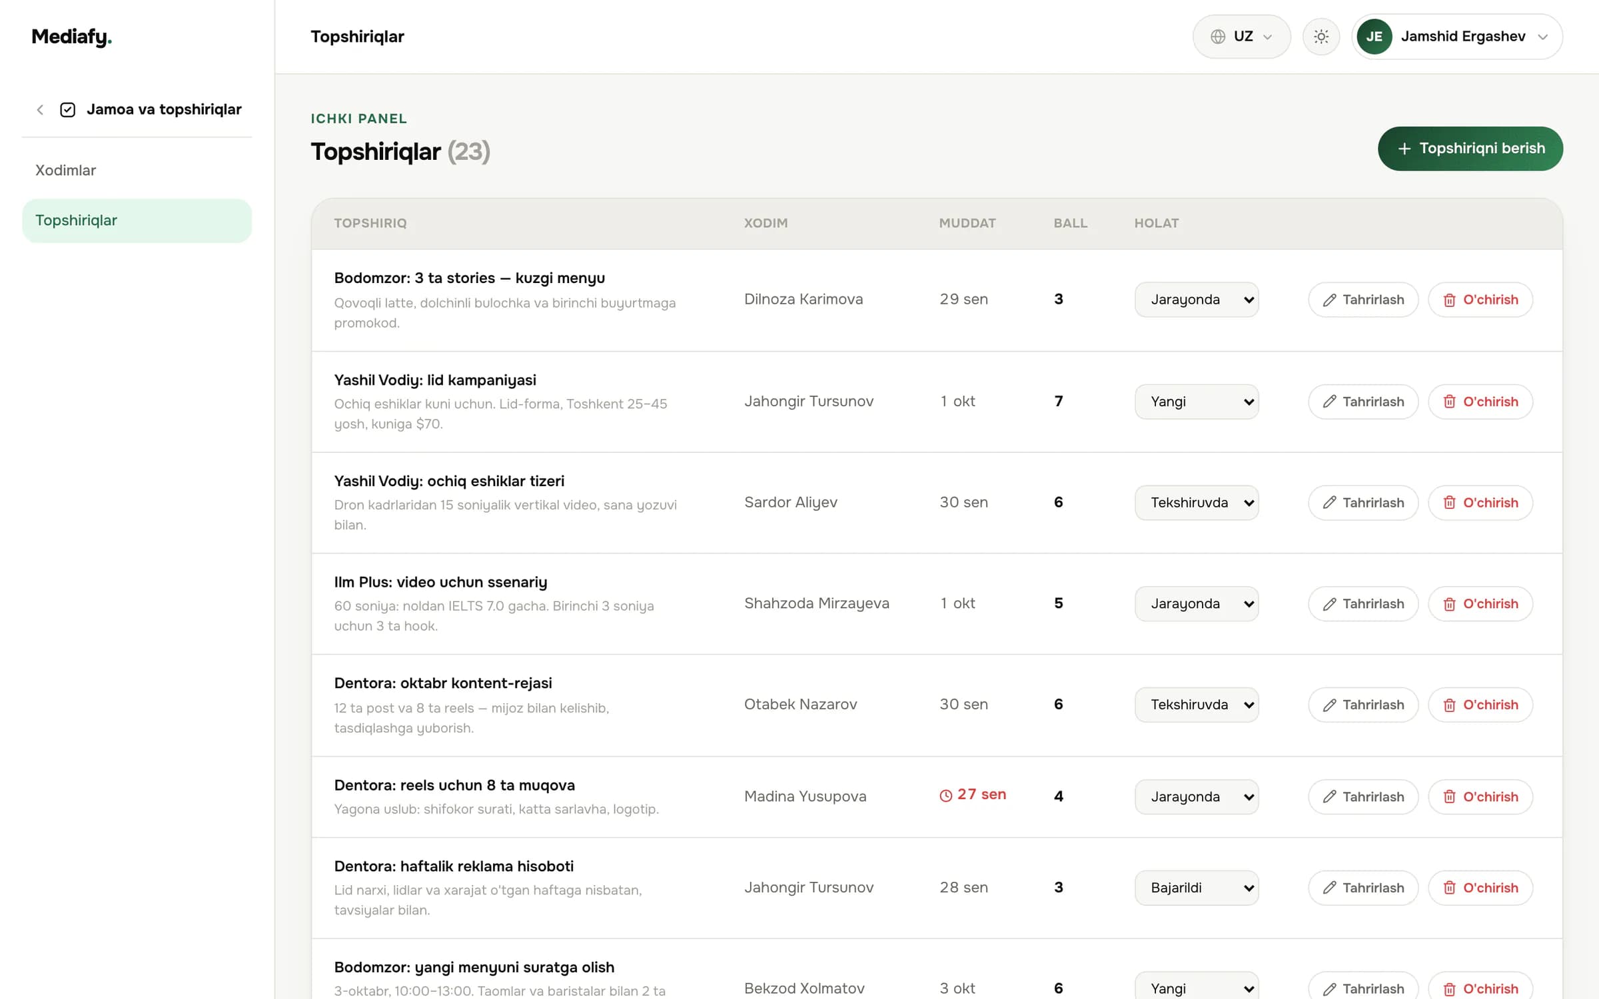Click trash icon in Bodomzor stories row

(x=1449, y=300)
